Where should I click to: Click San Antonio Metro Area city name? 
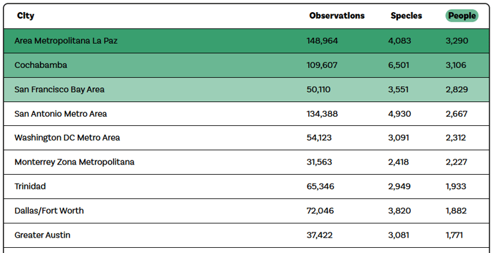60,114
